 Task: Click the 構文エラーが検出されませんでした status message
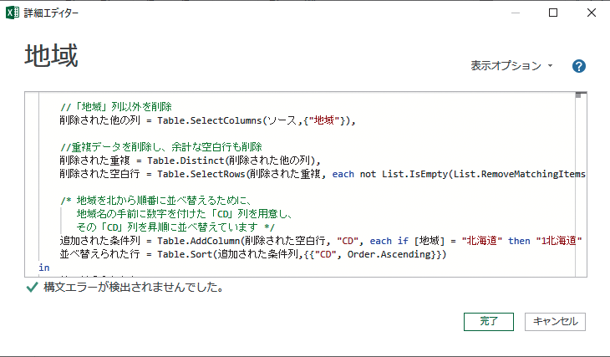point(134,288)
